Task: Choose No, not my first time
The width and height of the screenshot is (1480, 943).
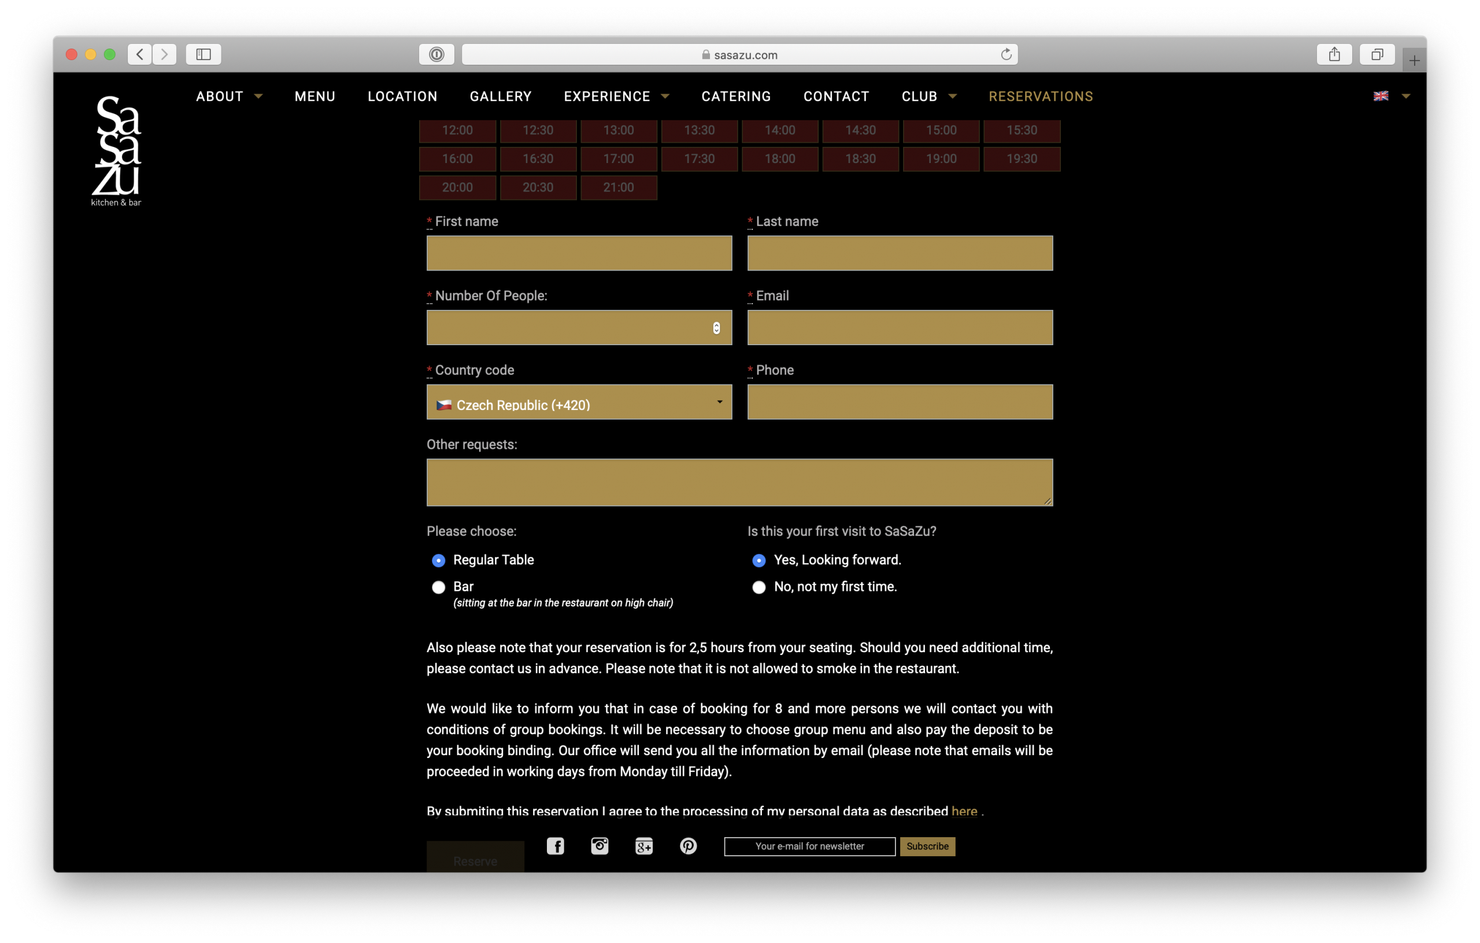Action: click(x=759, y=587)
